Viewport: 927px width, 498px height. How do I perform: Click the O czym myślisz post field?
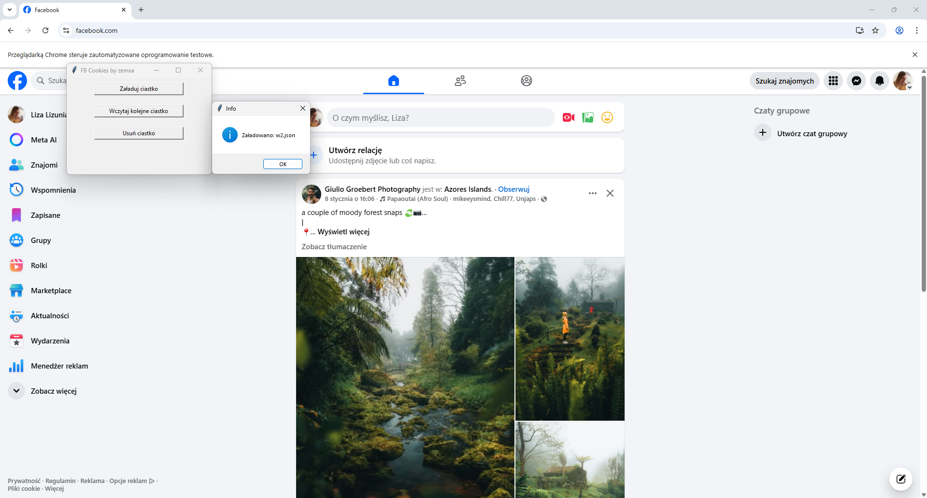[x=440, y=118]
